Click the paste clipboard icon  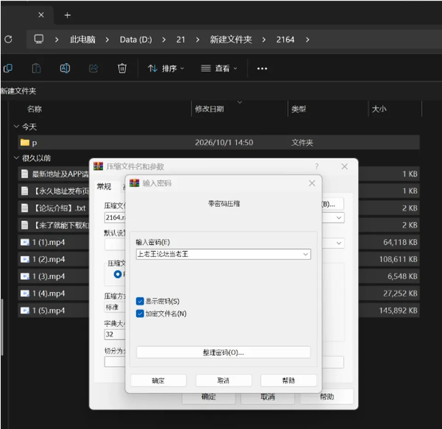click(36, 68)
